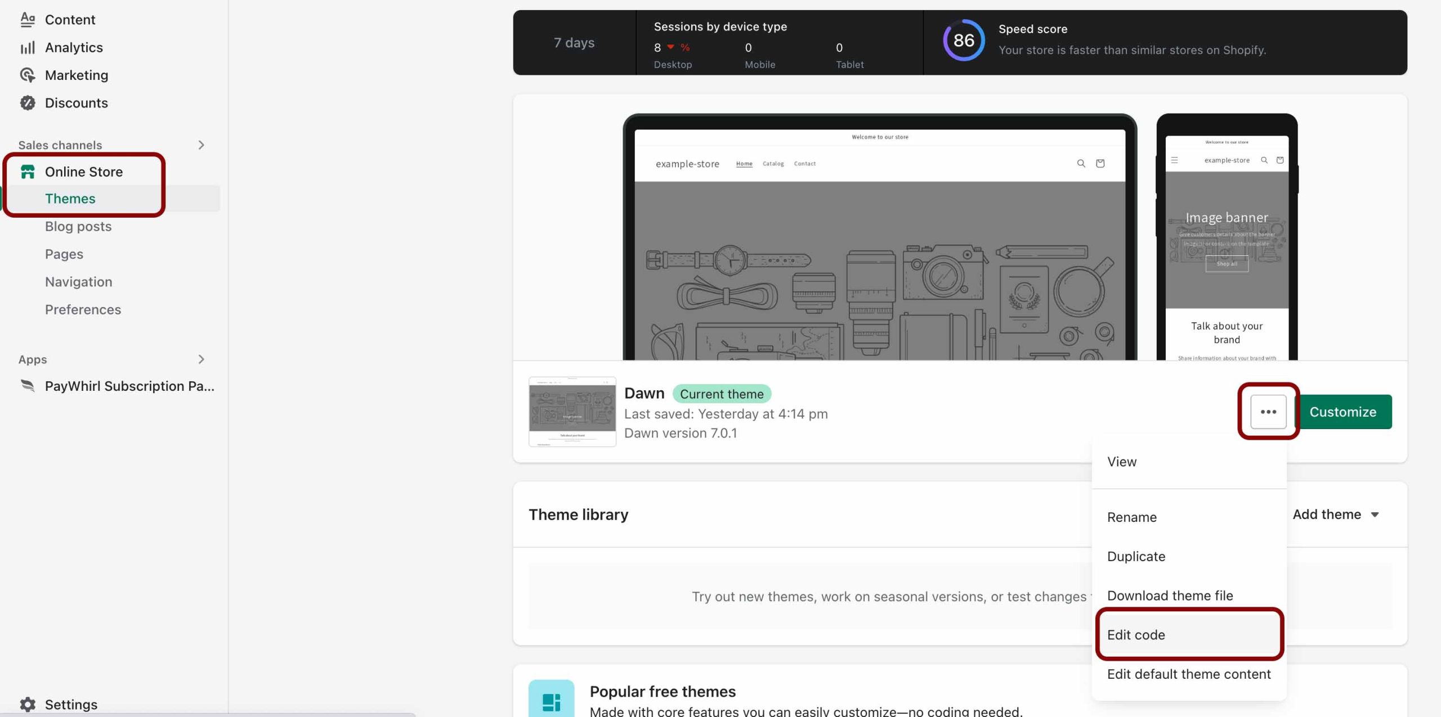Click the Analytics bar chart icon
The width and height of the screenshot is (1441, 717).
28,47
